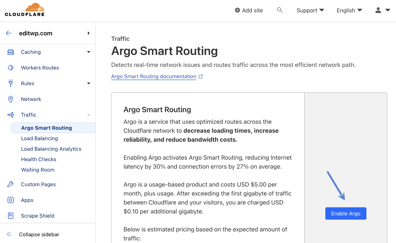
Task: Click the Cloudflare logo
Action: click(x=25, y=10)
